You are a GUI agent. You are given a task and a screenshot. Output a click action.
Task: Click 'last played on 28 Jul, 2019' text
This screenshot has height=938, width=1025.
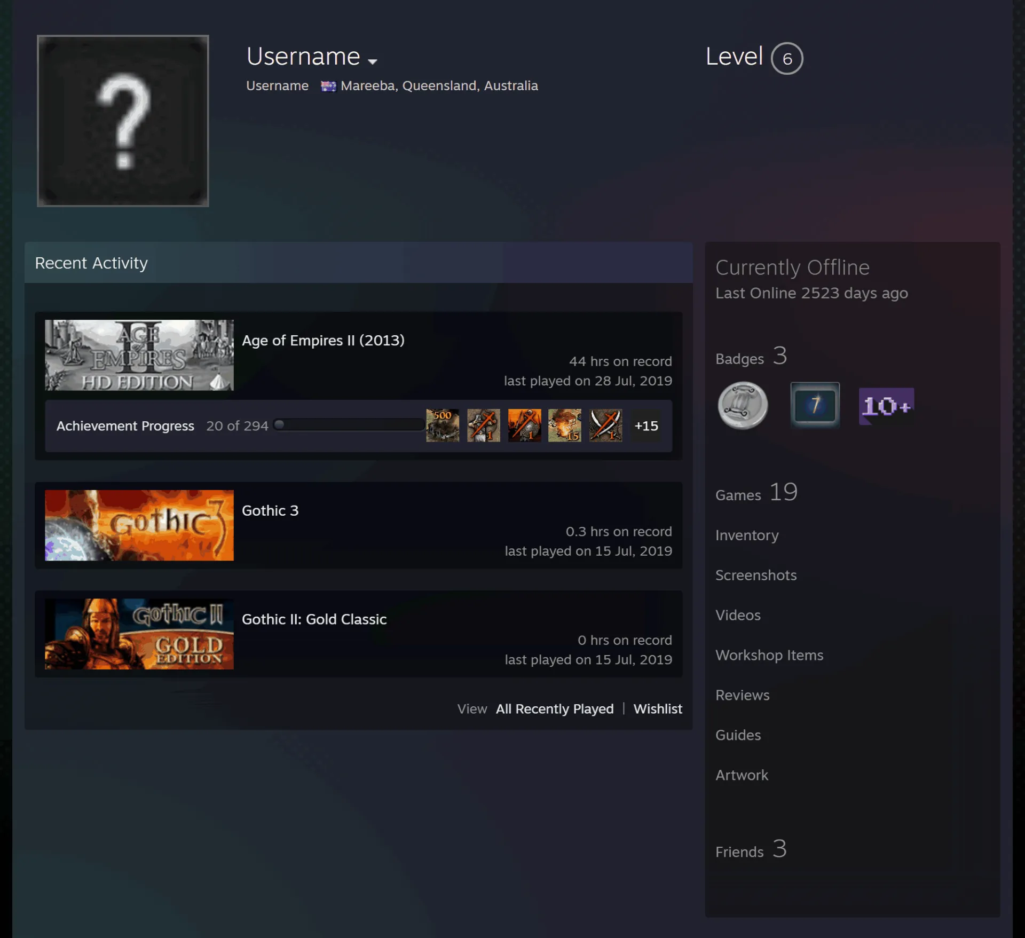click(588, 381)
